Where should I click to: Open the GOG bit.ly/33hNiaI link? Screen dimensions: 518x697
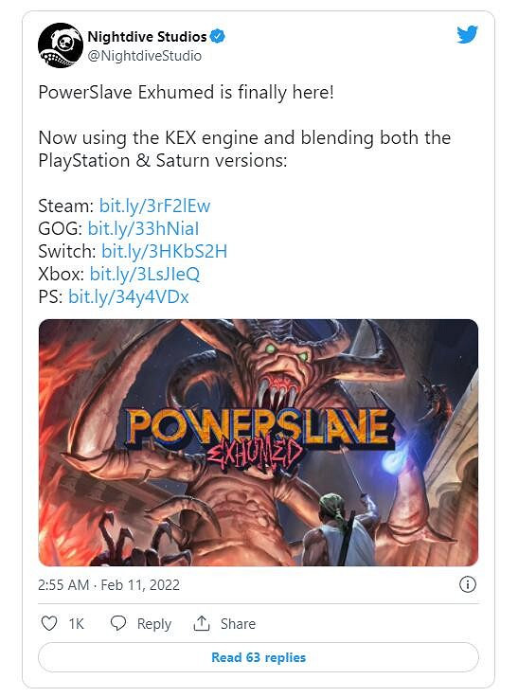coord(143,228)
